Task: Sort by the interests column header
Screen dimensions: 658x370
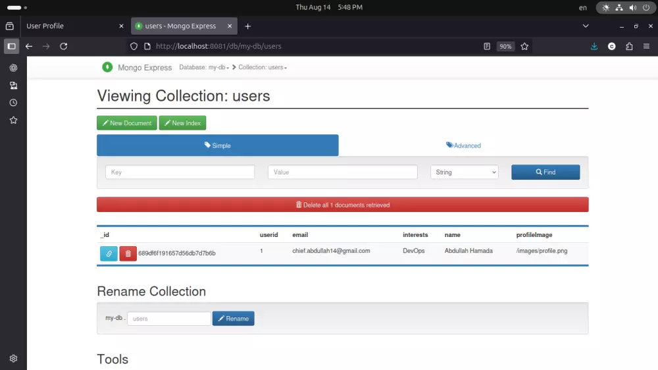Action: click(x=415, y=235)
